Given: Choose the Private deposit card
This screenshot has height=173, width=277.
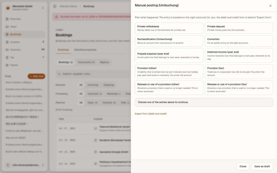Looking at the screenshot, I should (x=239, y=28).
